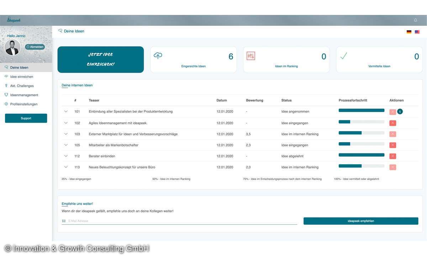This screenshot has height=256, width=427.
Task: Click the Status column header
Action: pyautogui.click(x=286, y=100)
